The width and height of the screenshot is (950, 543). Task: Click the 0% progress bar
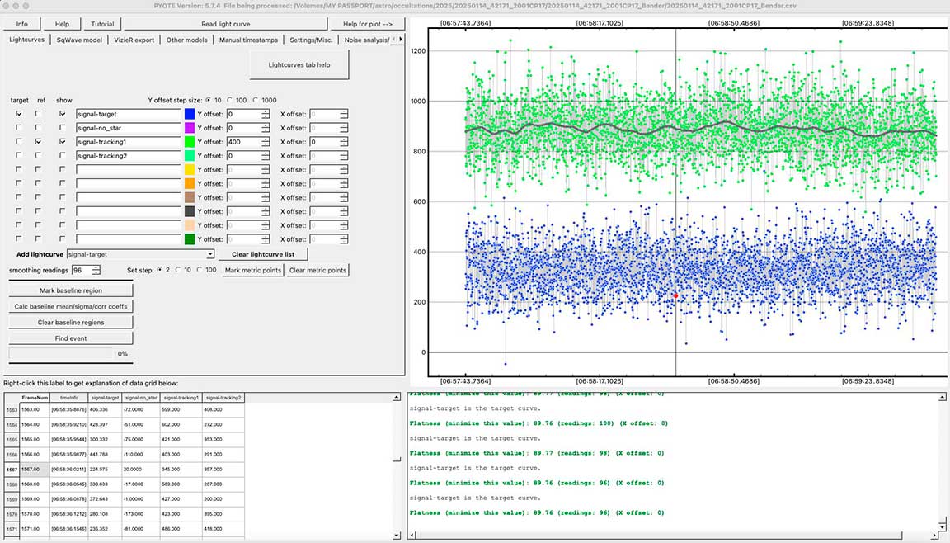click(x=60, y=354)
